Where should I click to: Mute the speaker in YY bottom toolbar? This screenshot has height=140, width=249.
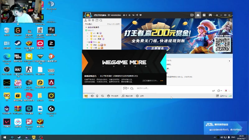coord(92,96)
